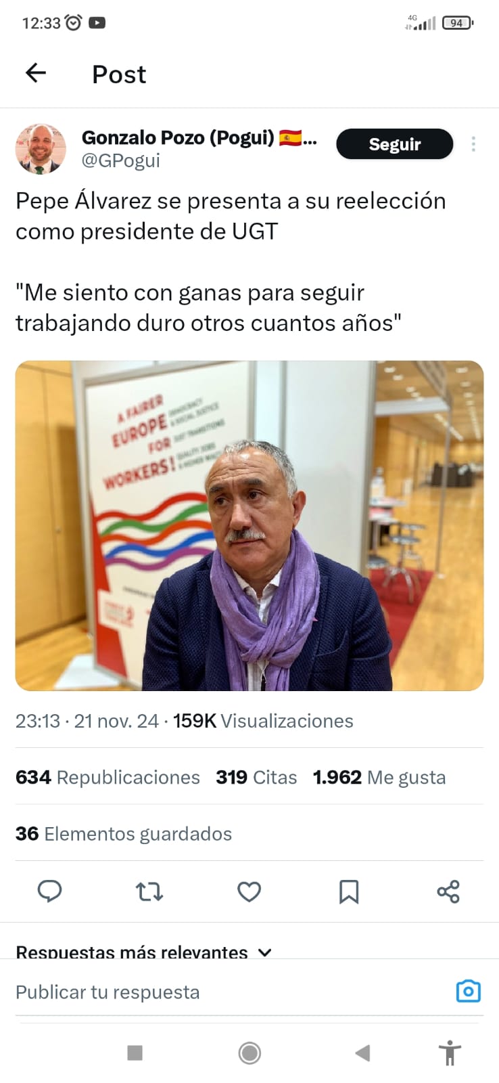Open the photo of Pepe Álvarez
The height and width of the screenshot is (1083, 499).
click(x=249, y=526)
